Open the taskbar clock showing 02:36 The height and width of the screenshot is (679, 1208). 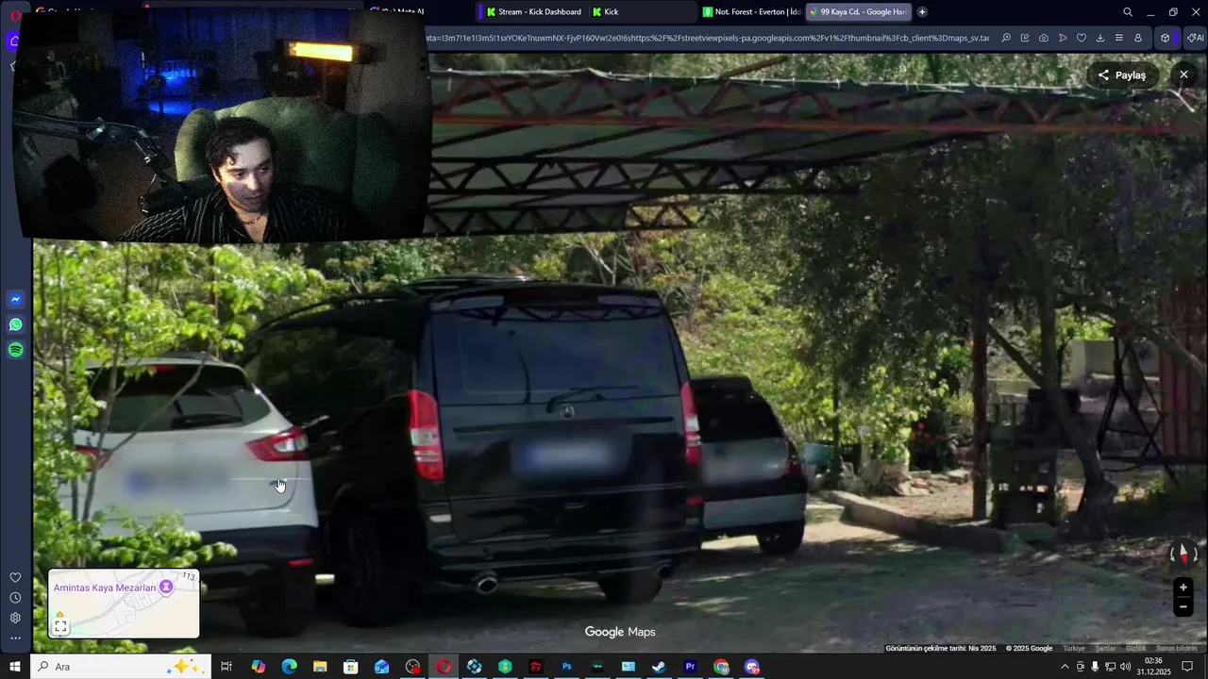tap(1152, 667)
